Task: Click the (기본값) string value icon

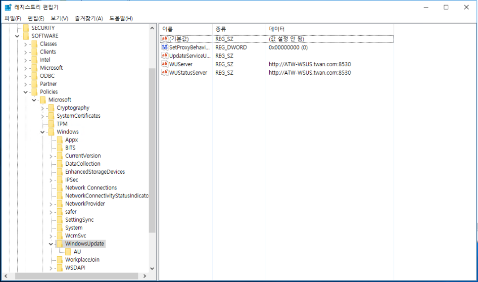Action: click(x=165, y=39)
